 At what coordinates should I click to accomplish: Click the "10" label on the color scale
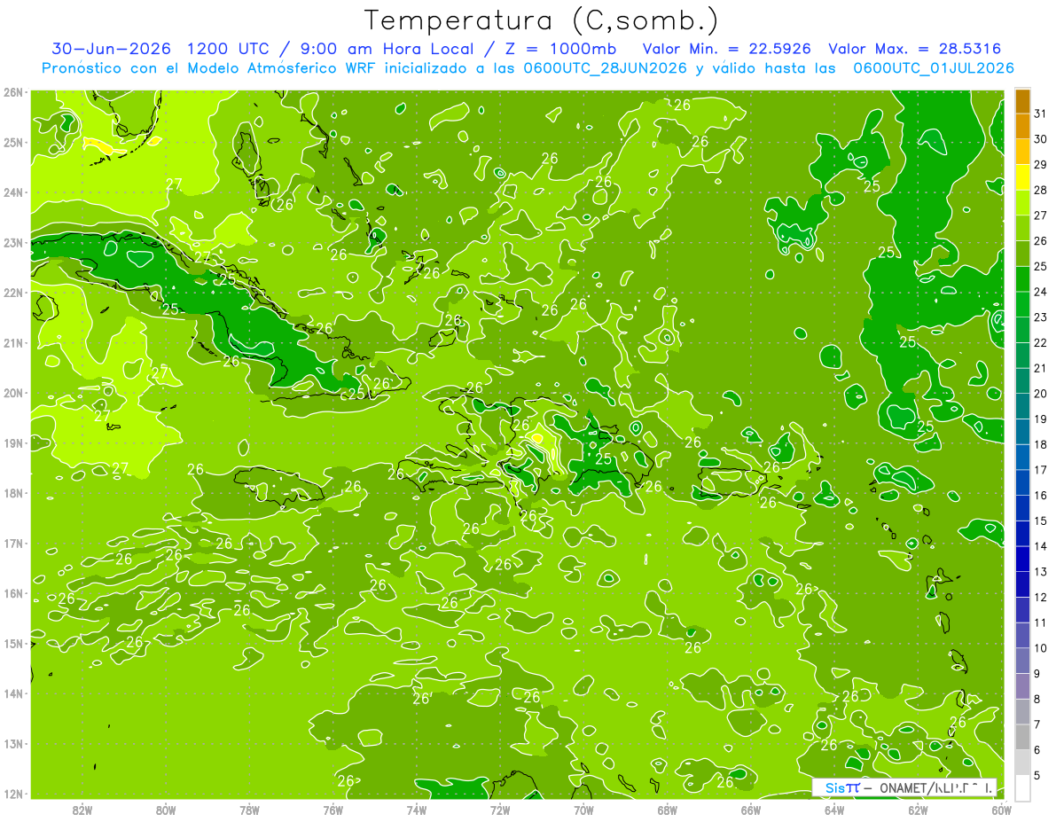[1041, 648]
